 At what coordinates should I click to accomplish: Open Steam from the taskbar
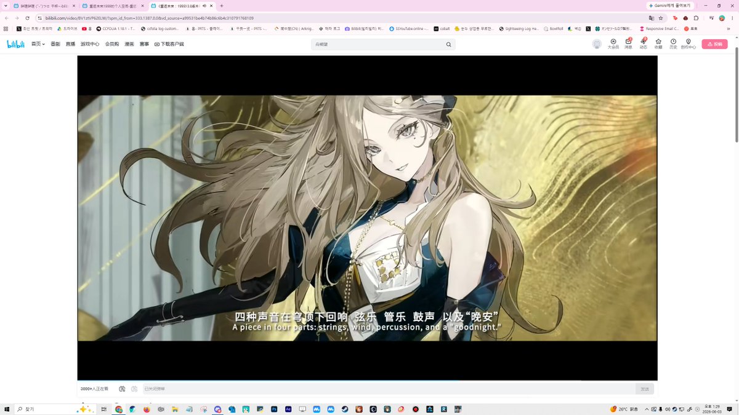[x=345, y=409]
